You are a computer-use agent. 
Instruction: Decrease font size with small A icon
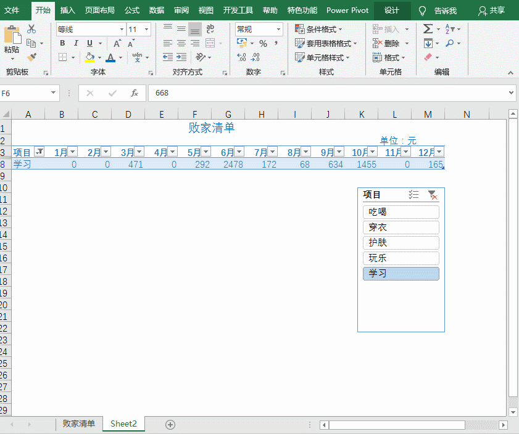click(x=131, y=43)
